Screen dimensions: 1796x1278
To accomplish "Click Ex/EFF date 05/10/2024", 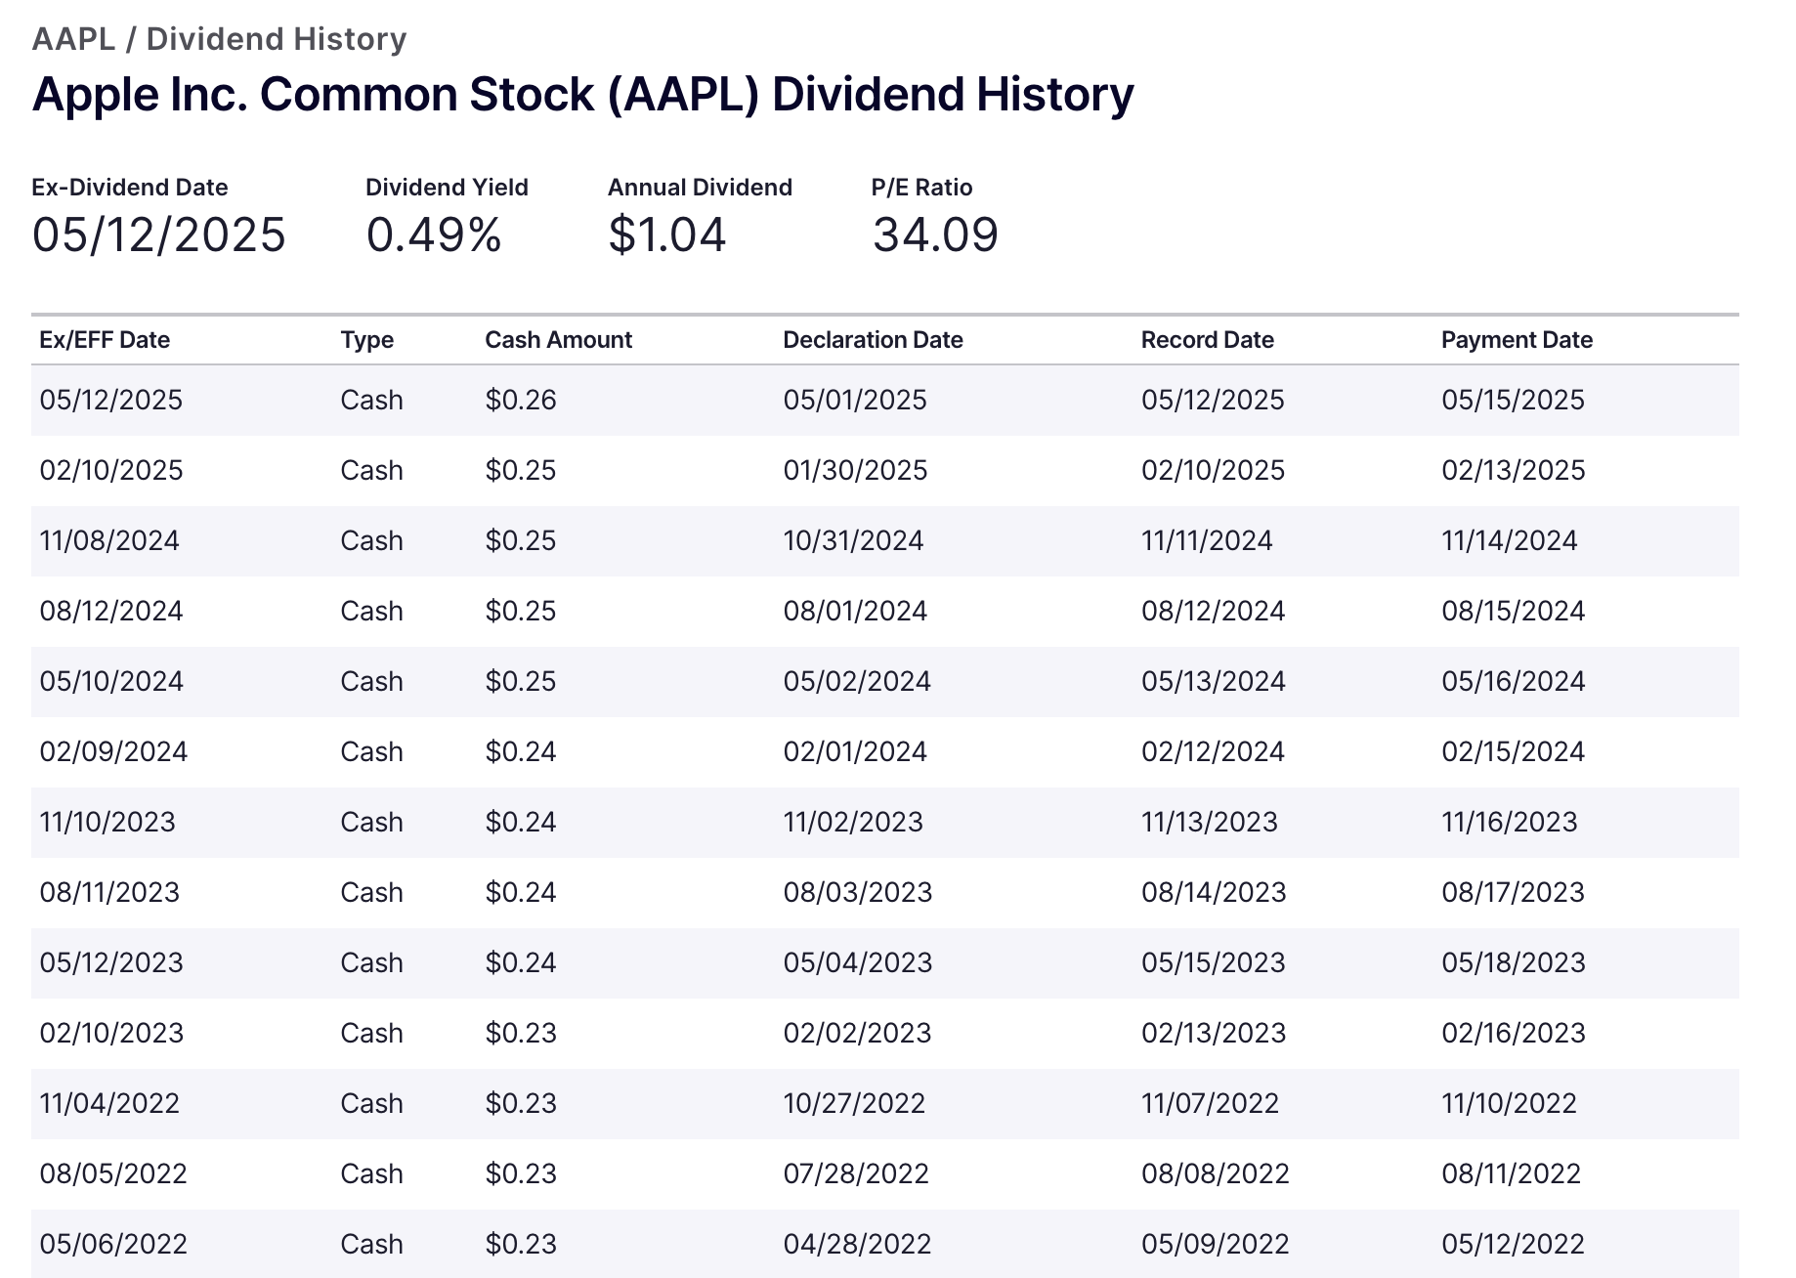I will [x=111, y=681].
